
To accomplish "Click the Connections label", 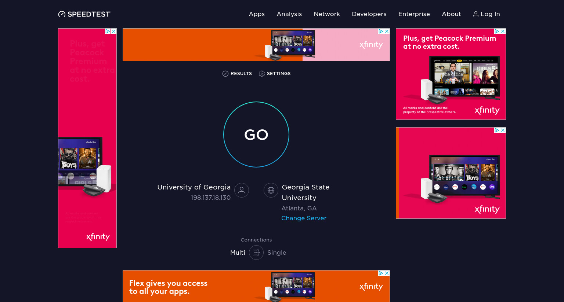I will [x=256, y=240].
